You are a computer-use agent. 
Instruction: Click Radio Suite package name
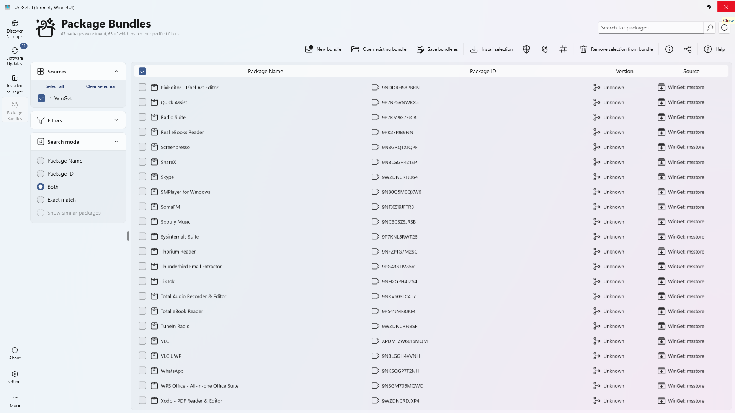[x=173, y=117]
